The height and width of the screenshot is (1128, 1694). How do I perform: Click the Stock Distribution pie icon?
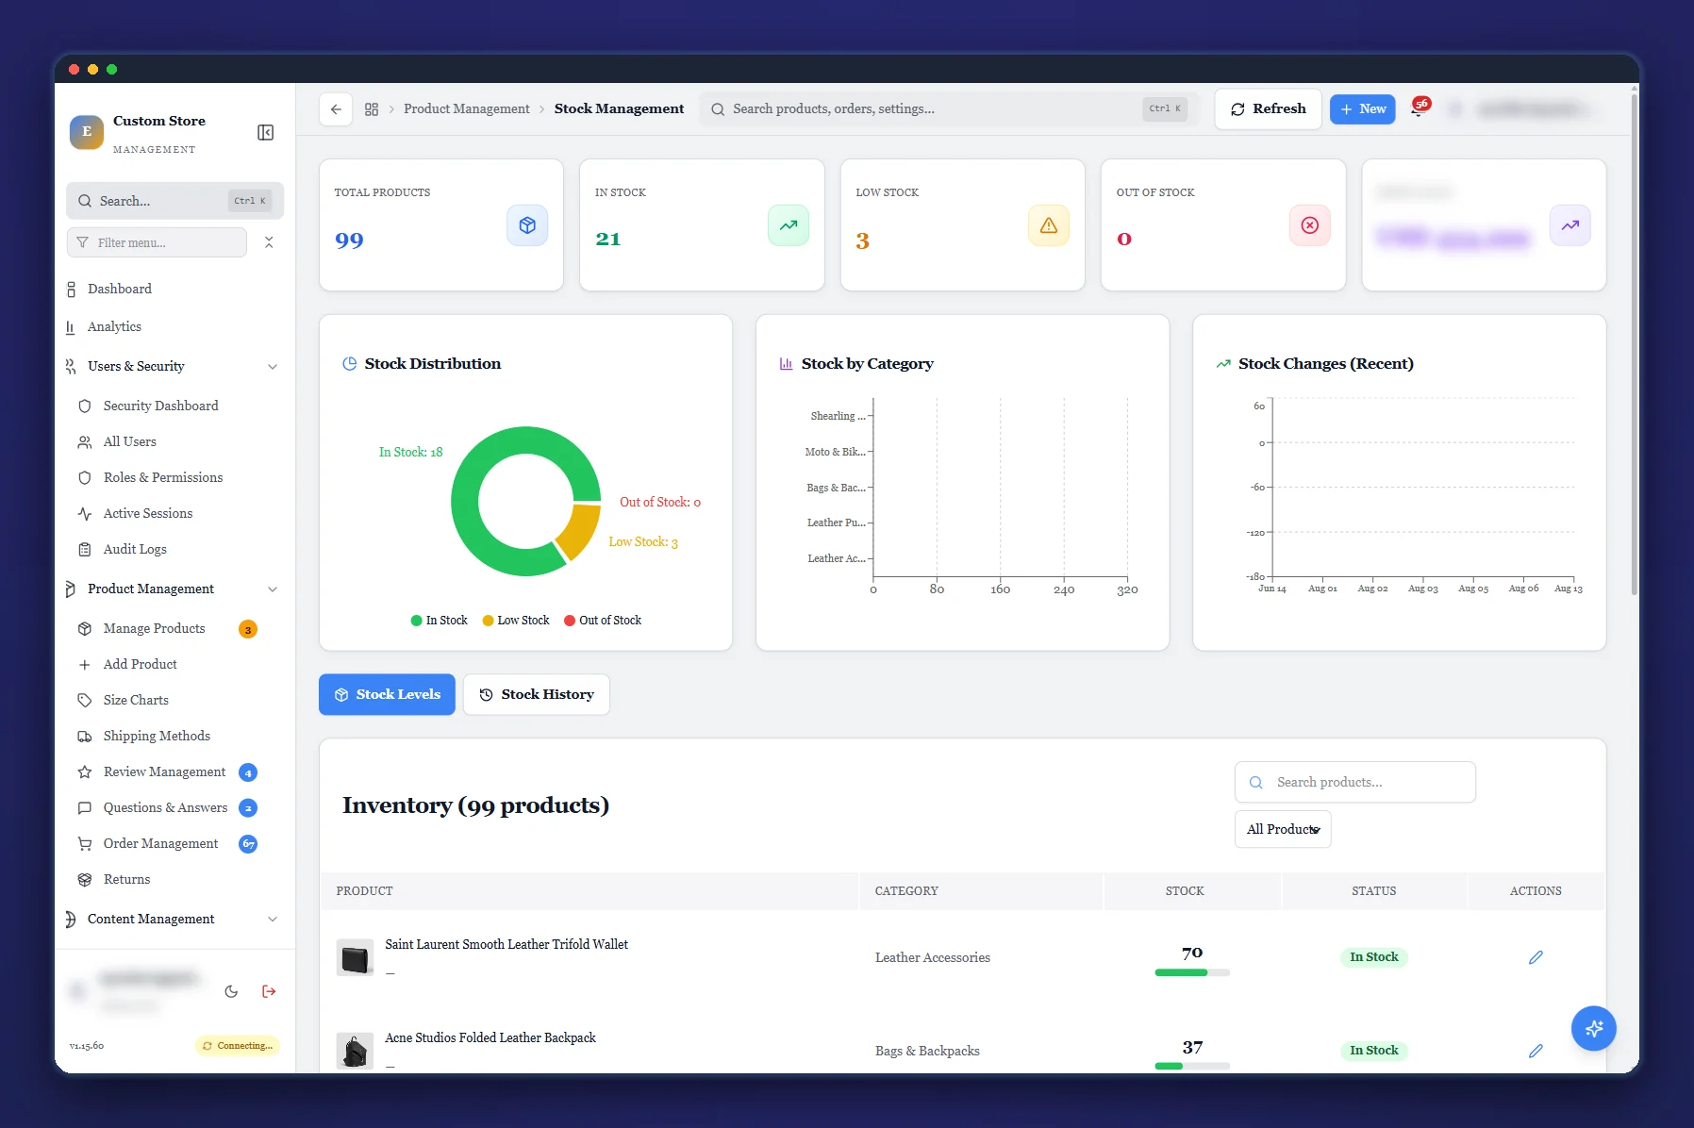[x=349, y=364]
